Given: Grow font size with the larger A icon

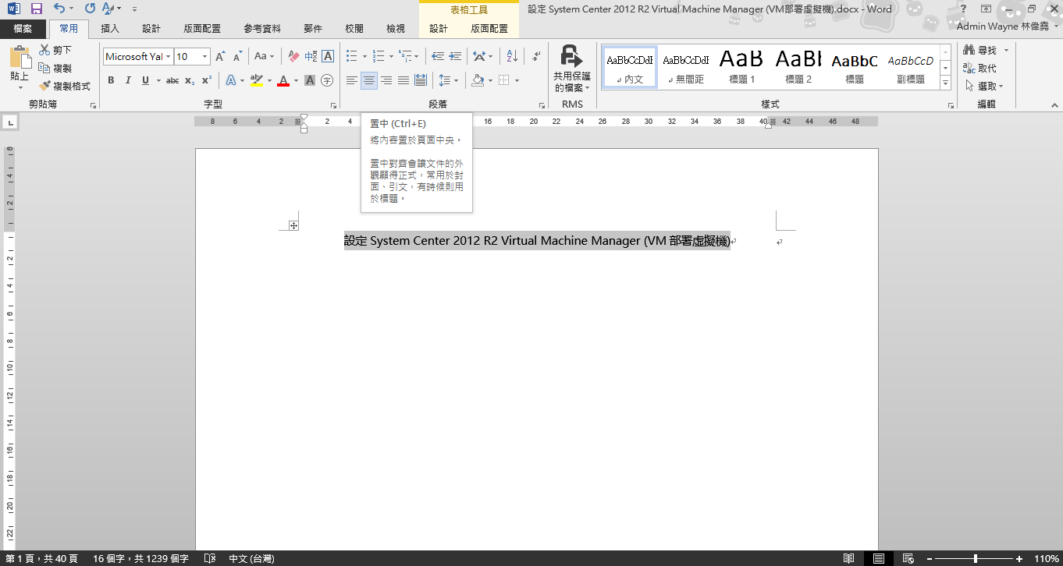Looking at the screenshot, I should (221, 56).
